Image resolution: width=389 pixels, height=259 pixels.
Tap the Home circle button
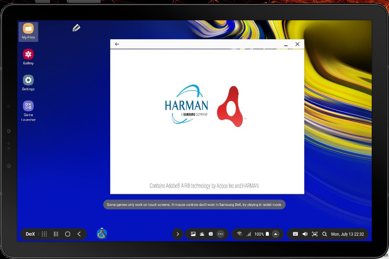tap(67, 234)
